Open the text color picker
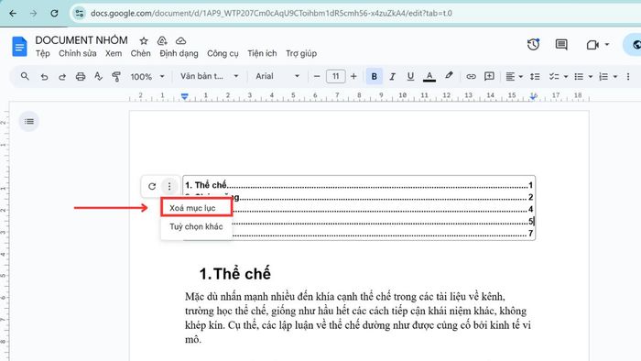641x361 pixels. click(x=429, y=76)
